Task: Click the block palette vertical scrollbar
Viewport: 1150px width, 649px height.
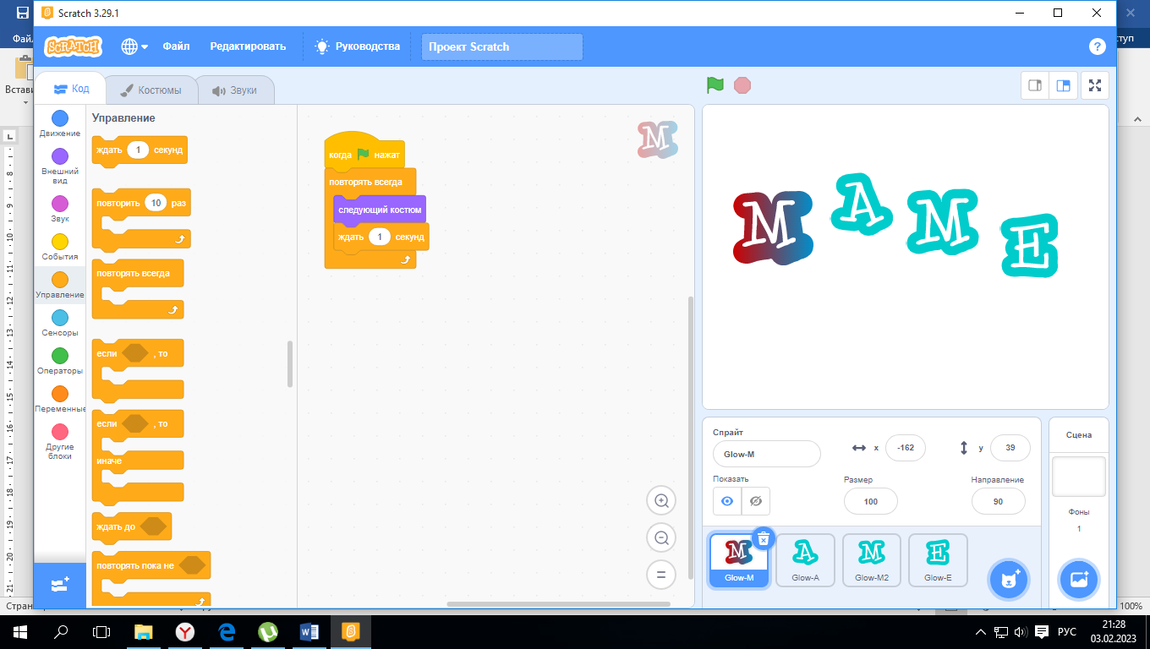Action: tap(290, 364)
